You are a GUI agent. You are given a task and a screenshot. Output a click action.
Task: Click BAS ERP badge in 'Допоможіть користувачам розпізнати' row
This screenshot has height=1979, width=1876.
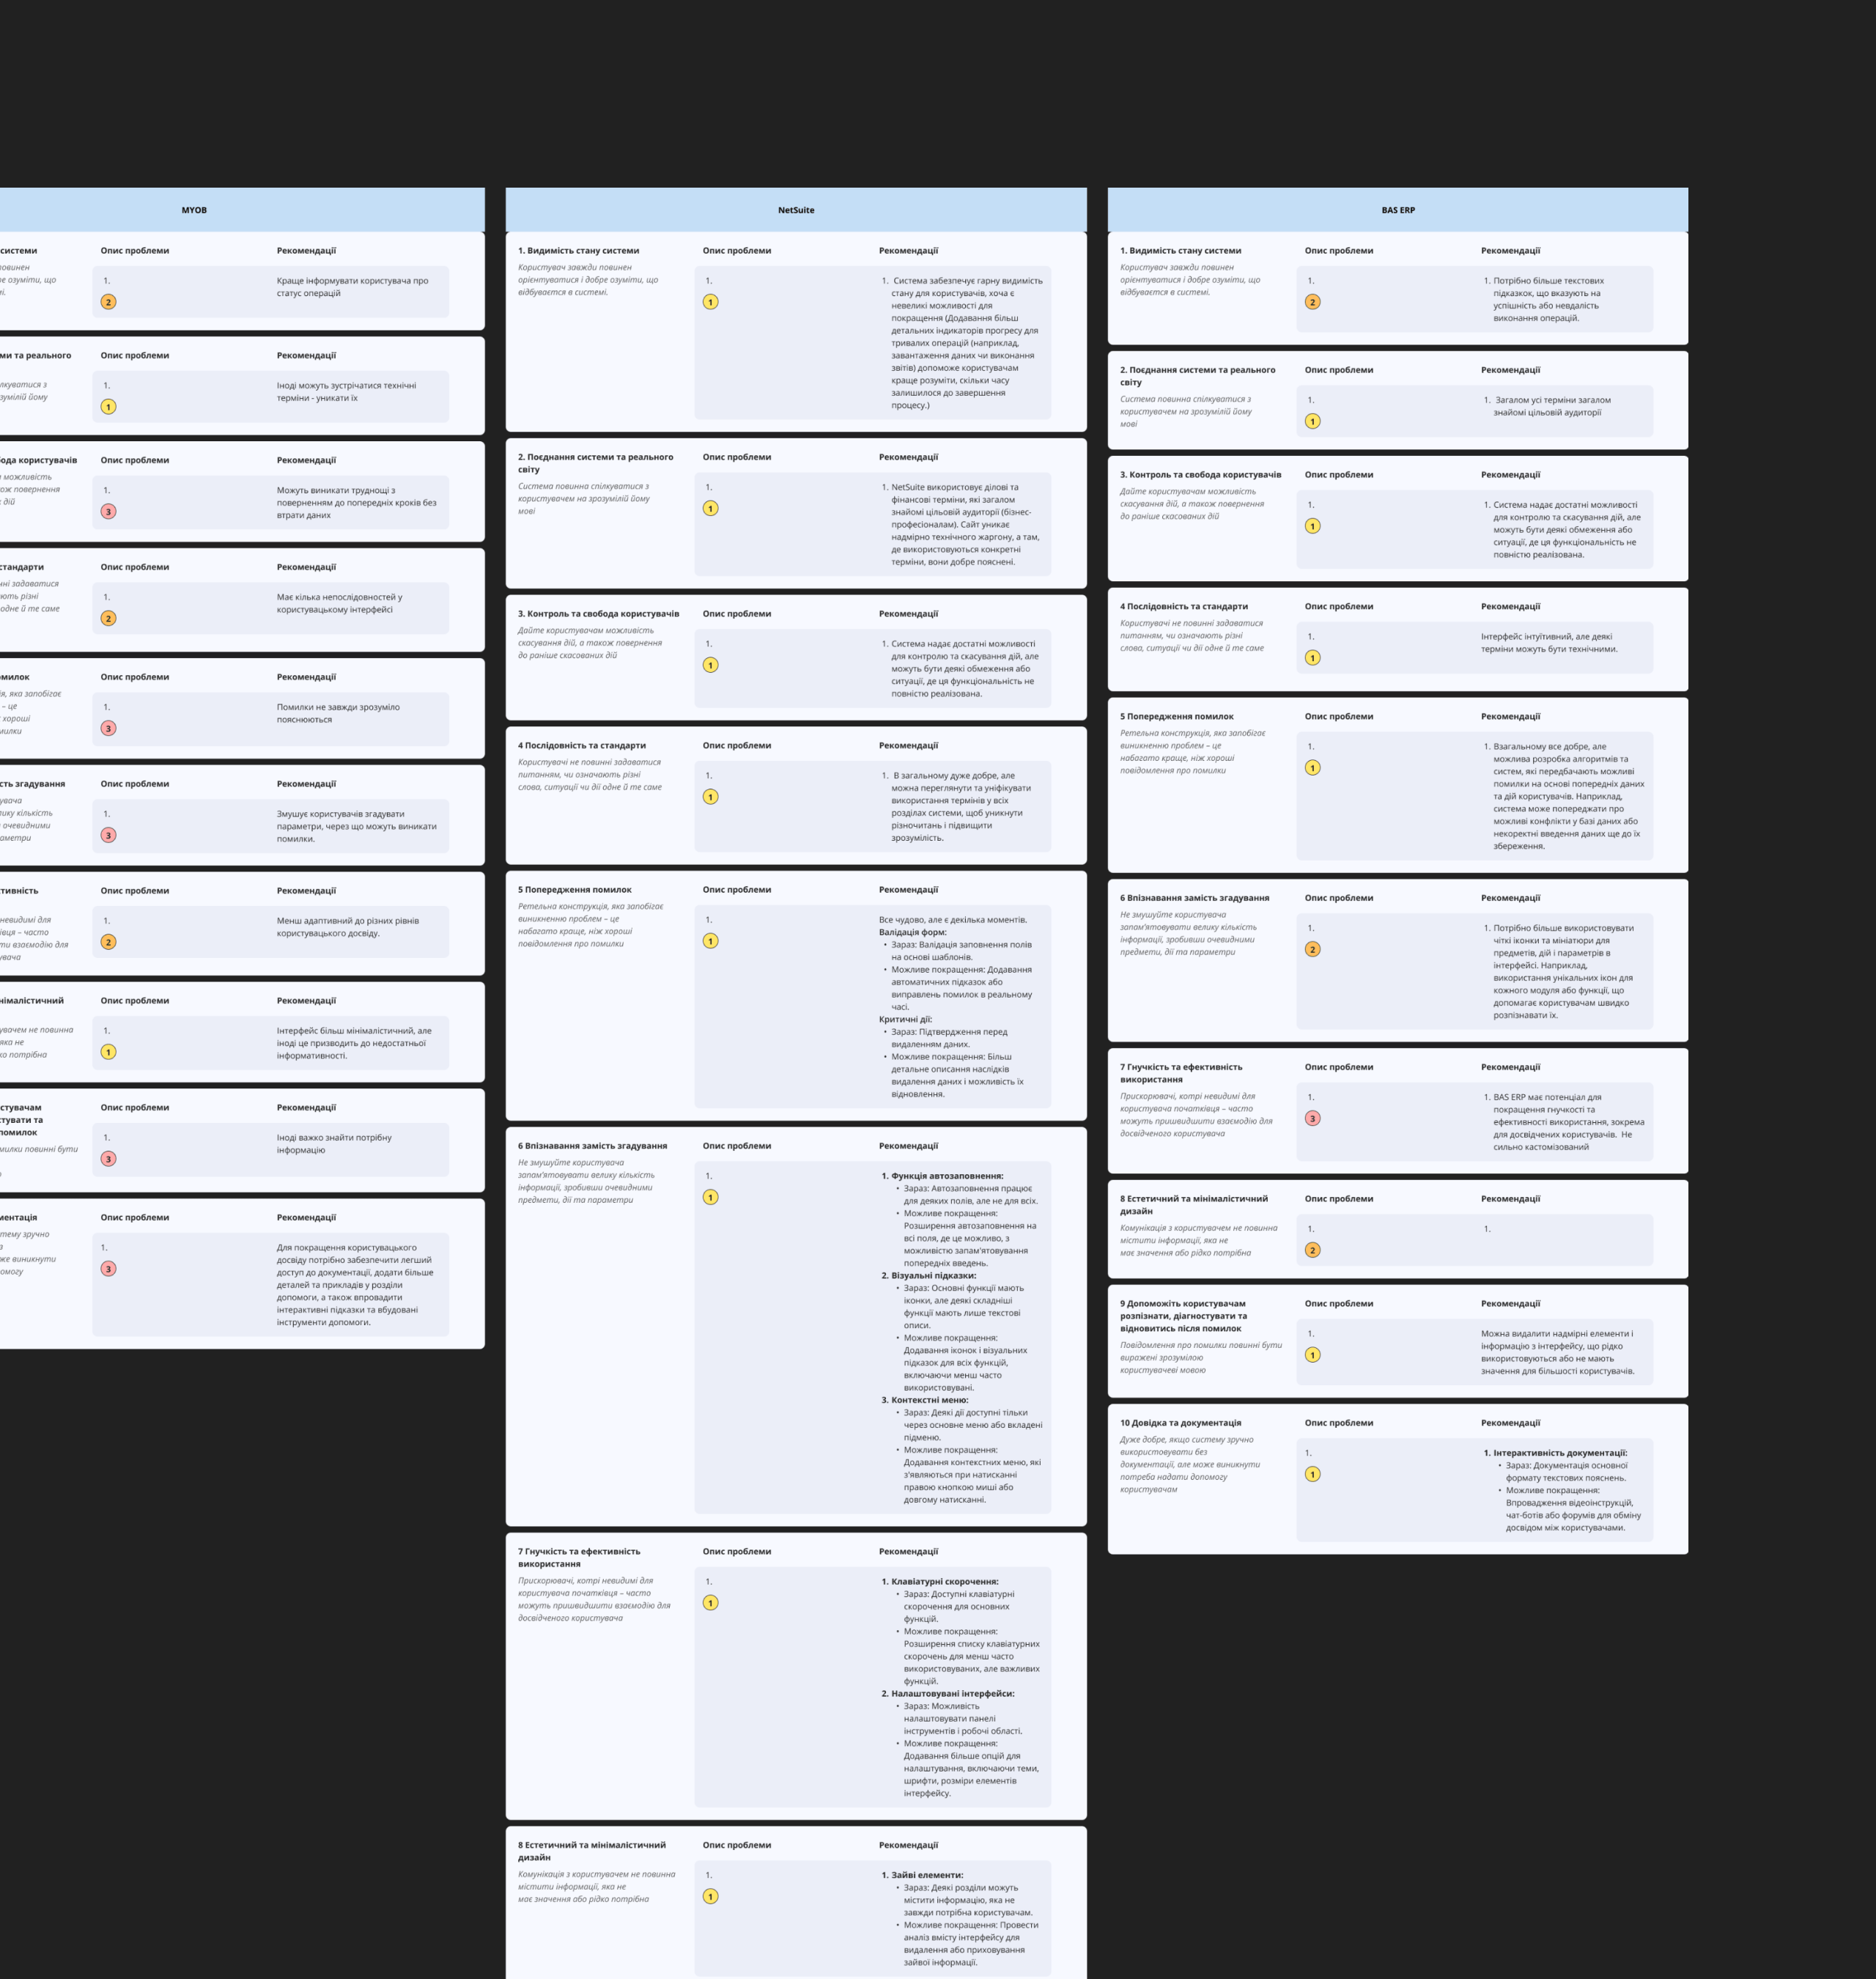pyautogui.click(x=1312, y=1356)
